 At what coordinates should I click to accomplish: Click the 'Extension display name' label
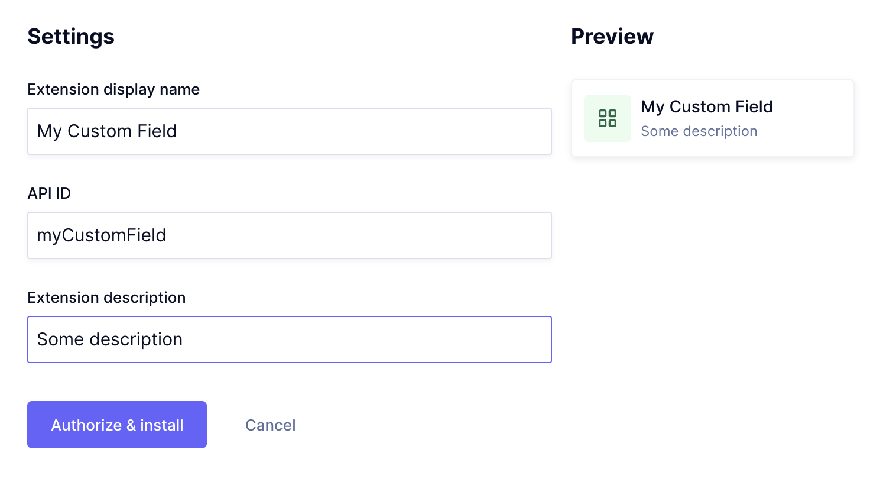click(x=113, y=89)
